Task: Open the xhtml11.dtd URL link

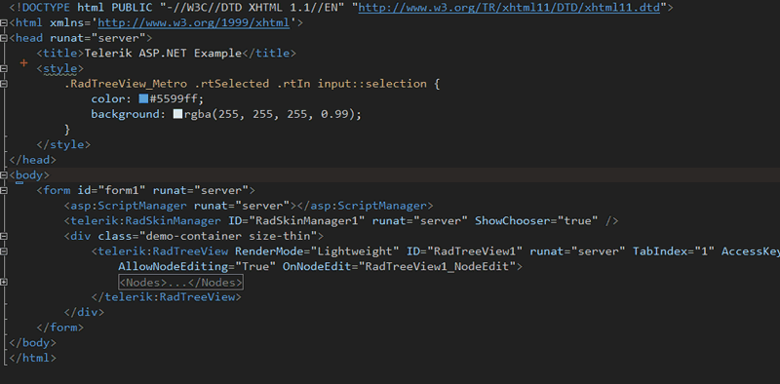Action: [509, 8]
